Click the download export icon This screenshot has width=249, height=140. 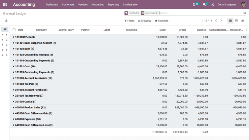click(6, 21)
